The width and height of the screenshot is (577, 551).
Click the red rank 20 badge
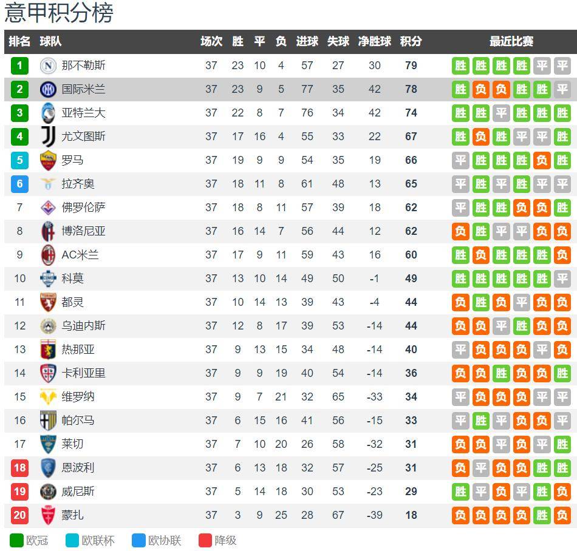coord(19,515)
